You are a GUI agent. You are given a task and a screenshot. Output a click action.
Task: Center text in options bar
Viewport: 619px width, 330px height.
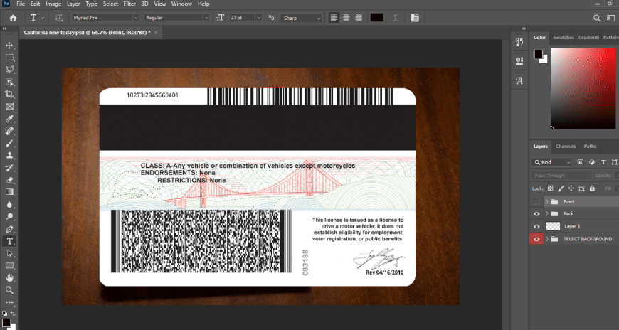[x=346, y=18]
